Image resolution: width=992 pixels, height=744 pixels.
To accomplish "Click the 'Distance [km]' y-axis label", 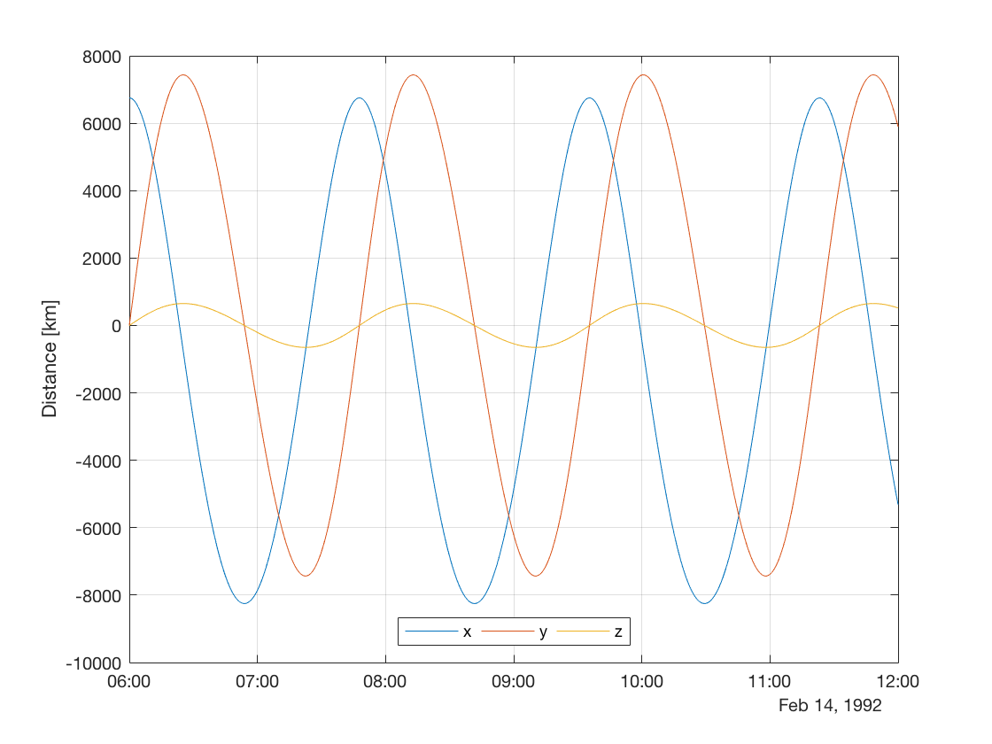I will (50, 359).
